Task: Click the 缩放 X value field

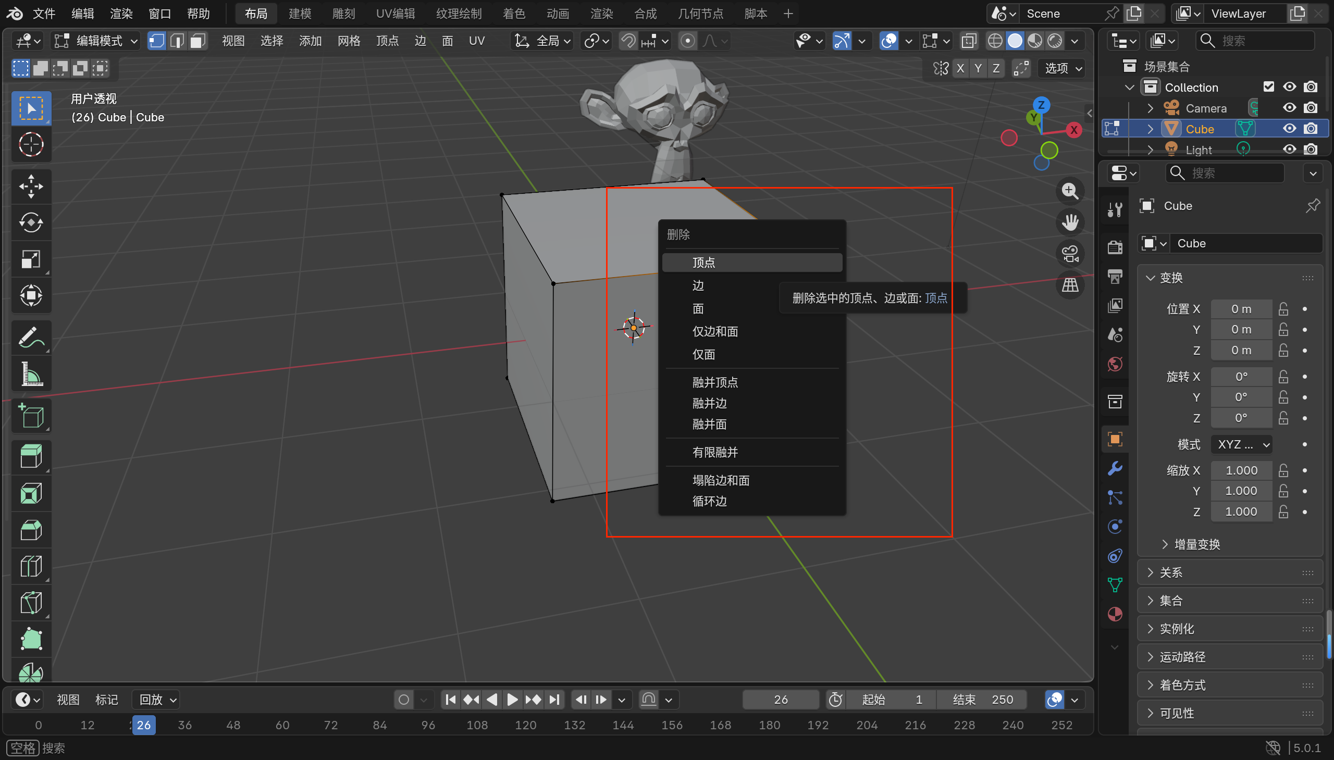Action: coord(1241,470)
